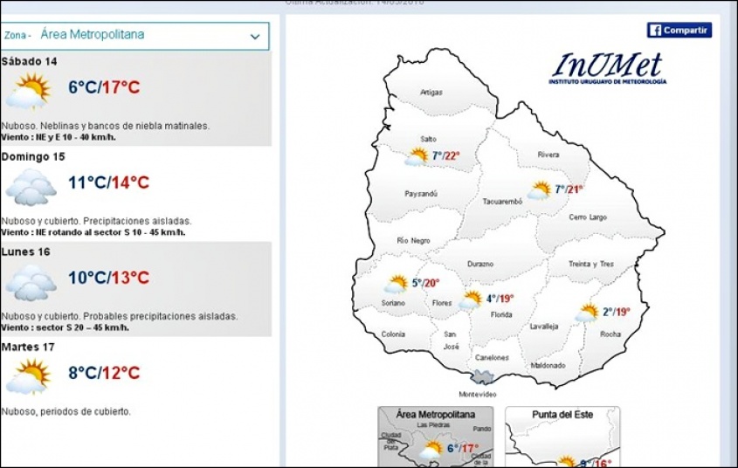Click the Rocha weather icon on map
The width and height of the screenshot is (738, 468).
coord(588,312)
